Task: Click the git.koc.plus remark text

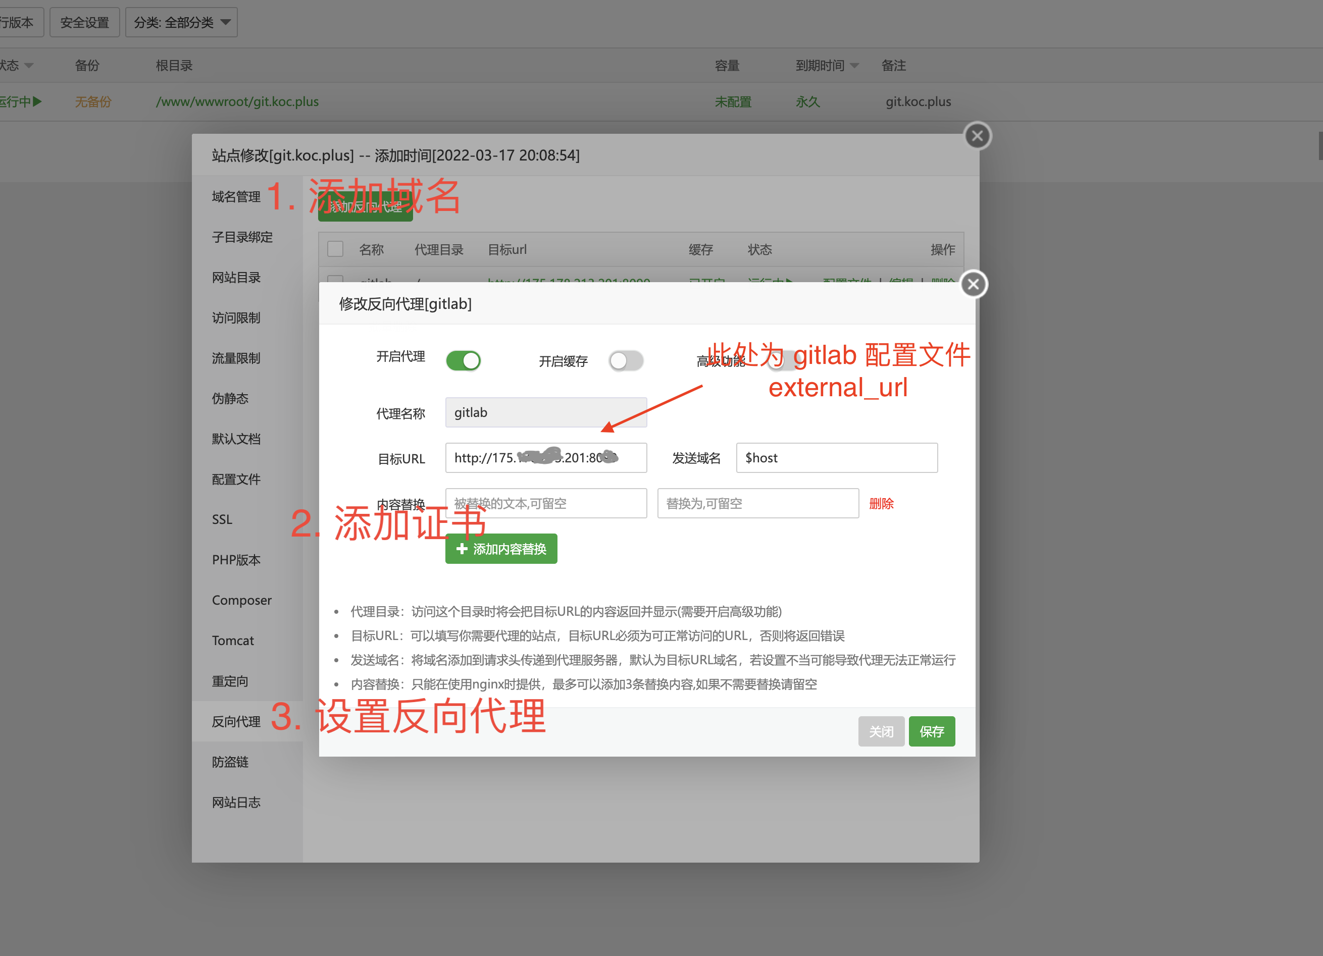Action: point(918,102)
